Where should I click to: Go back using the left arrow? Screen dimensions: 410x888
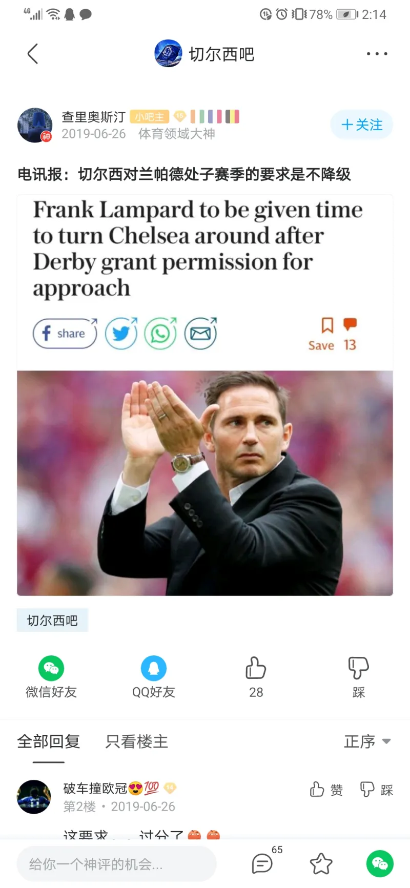(x=33, y=54)
